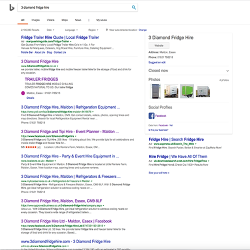Open Fridge Hire | Search Fridge Hire ad
This screenshot has width=250, height=250.
tap(176, 139)
